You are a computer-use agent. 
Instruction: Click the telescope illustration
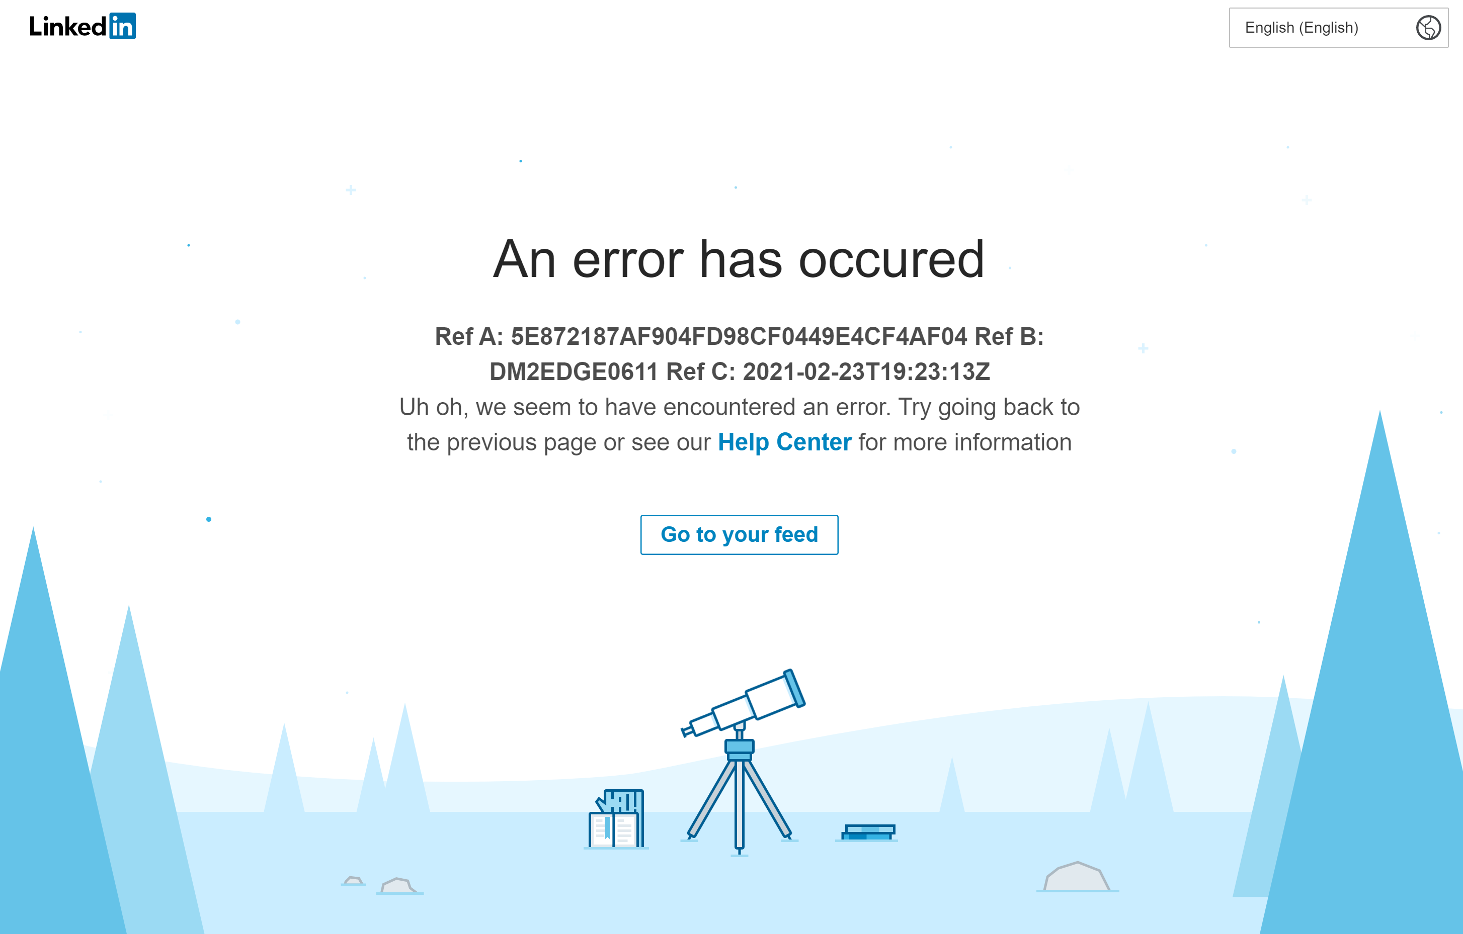pyautogui.click(x=743, y=761)
